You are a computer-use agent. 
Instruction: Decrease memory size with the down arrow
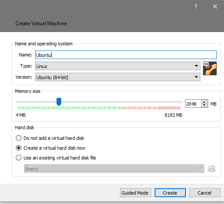coord(204,105)
